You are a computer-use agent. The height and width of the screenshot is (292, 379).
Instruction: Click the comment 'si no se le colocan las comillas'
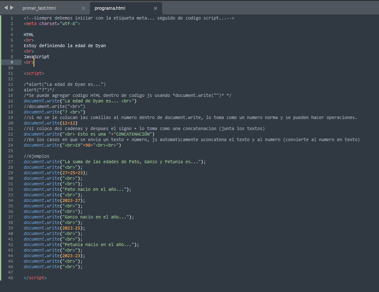[x=191, y=117]
